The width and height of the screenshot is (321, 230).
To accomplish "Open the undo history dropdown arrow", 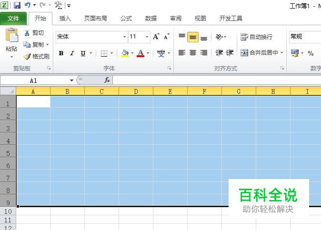I will tap(34, 5).
